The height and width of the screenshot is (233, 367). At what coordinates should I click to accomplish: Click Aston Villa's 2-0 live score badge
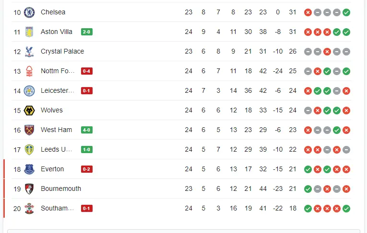click(87, 32)
